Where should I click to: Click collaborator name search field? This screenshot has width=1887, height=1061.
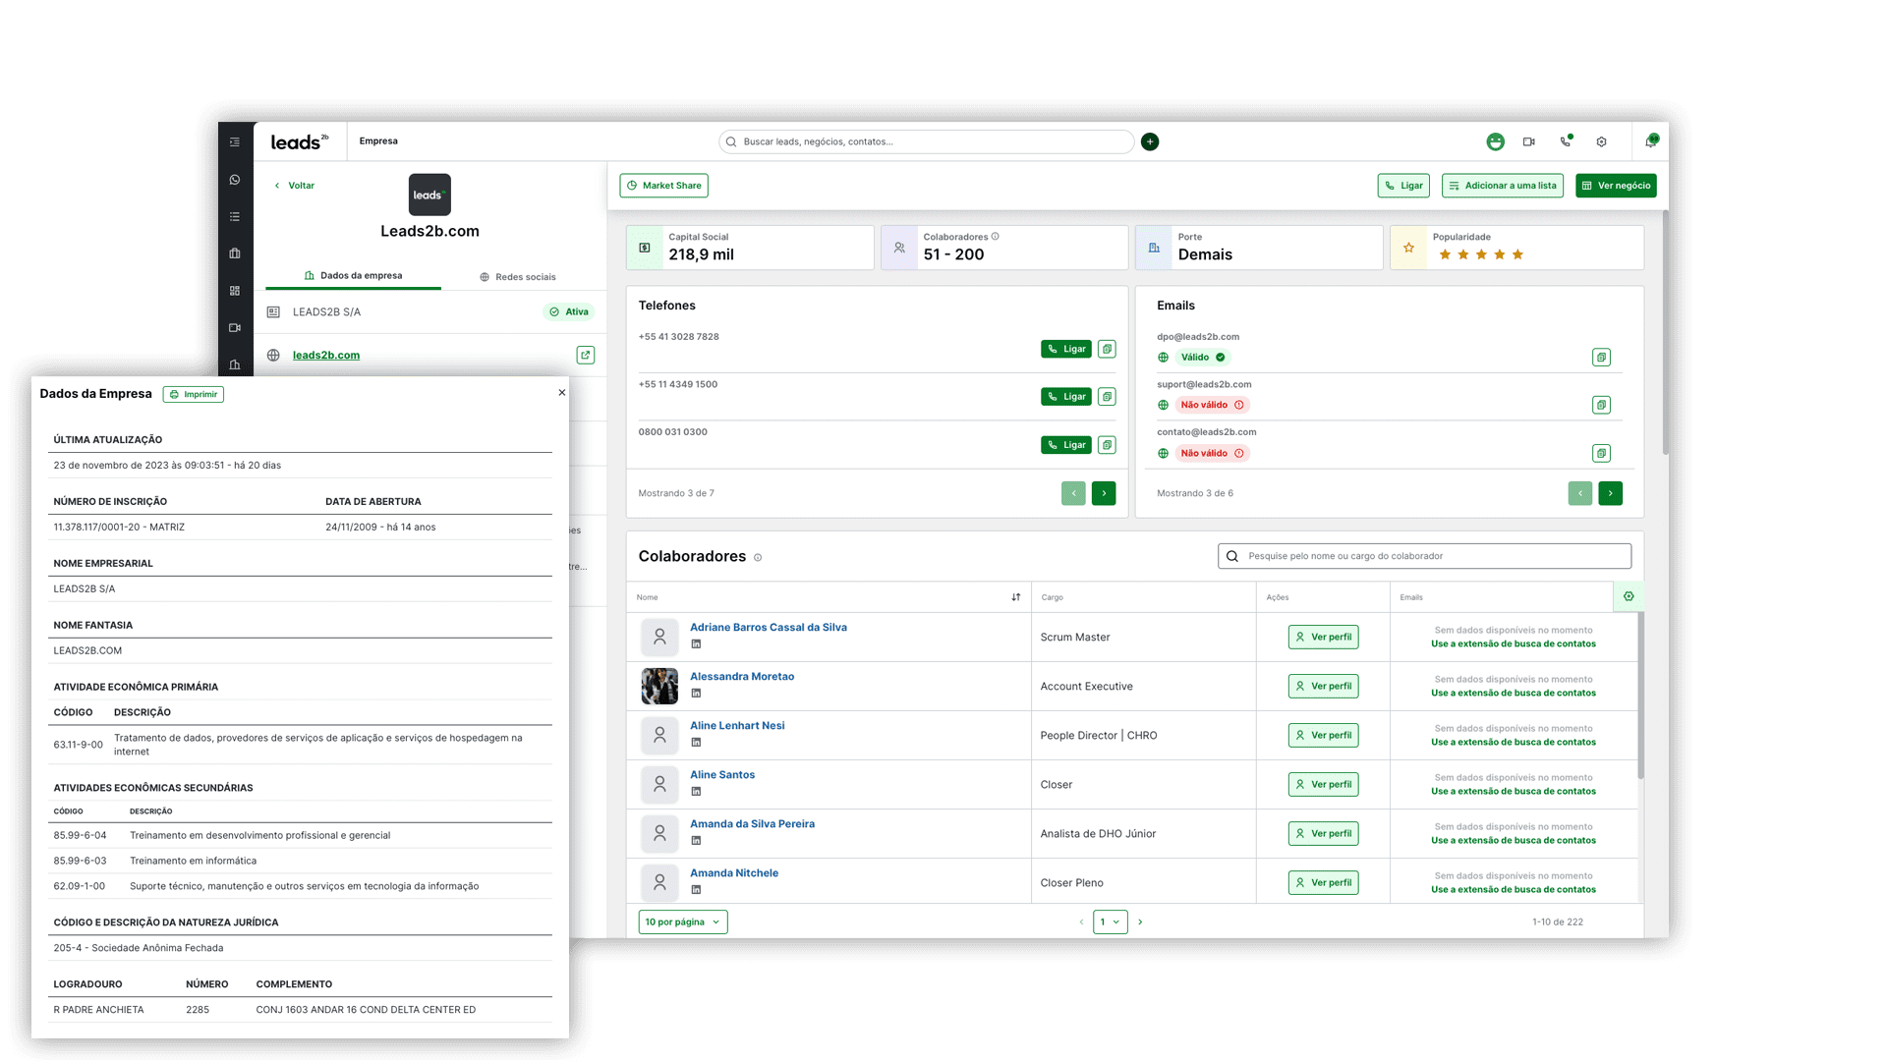[1424, 556]
